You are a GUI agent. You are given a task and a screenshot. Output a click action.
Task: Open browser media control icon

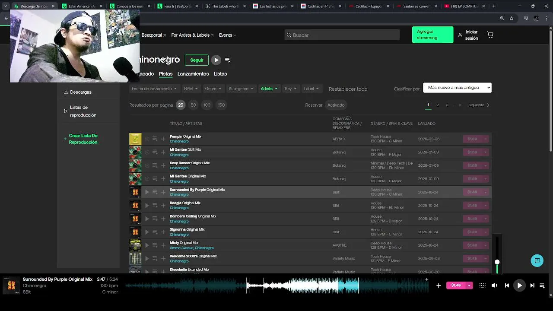pos(526,19)
